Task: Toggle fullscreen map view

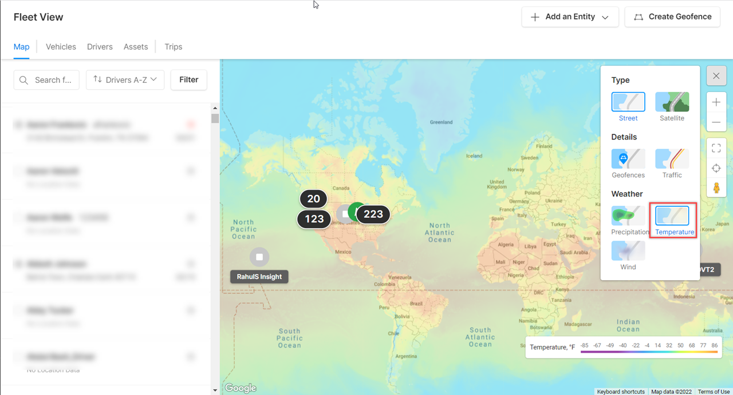Action: click(x=716, y=149)
